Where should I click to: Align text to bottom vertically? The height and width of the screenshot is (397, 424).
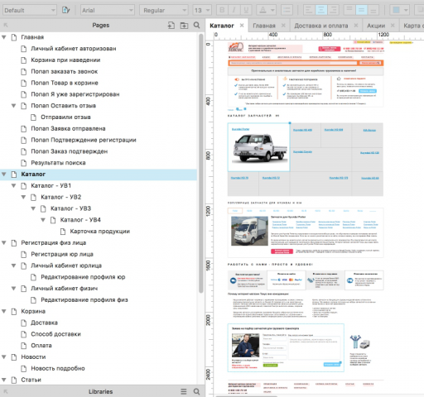pos(373,11)
